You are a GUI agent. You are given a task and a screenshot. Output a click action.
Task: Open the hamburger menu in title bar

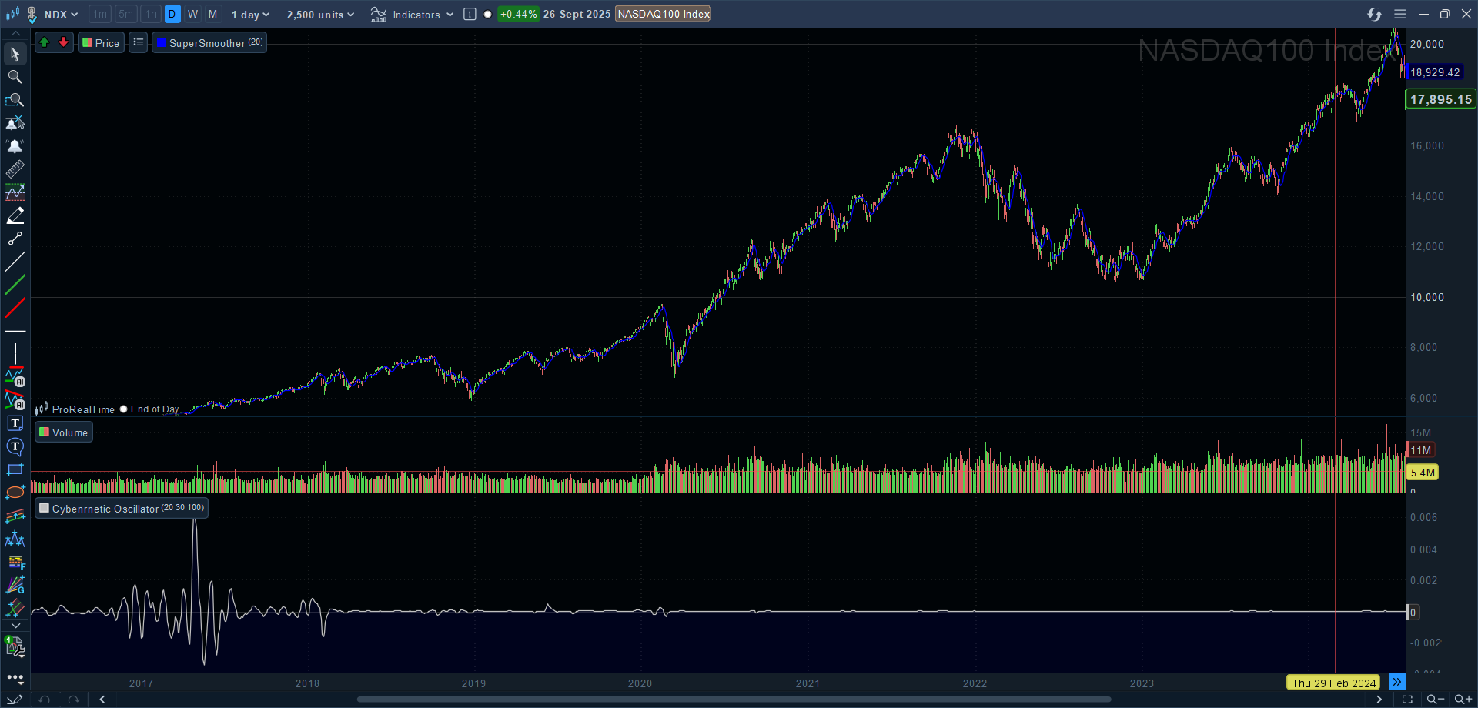click(1400, 14)
